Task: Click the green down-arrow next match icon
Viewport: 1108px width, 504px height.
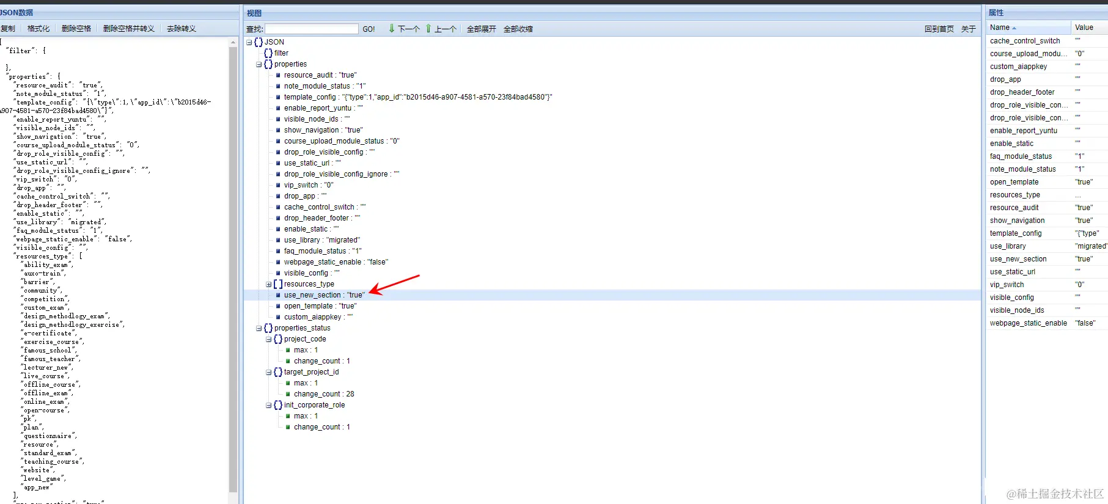Action: point(392,28)
